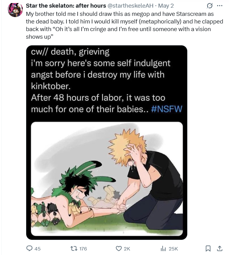The height and width of the screenshot is (255, 229).
Task: Click the share upload-arrow icon
Action: tap(220, 248)
